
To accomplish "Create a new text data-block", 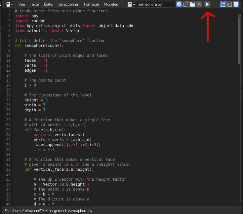I will tap(186, 4).
